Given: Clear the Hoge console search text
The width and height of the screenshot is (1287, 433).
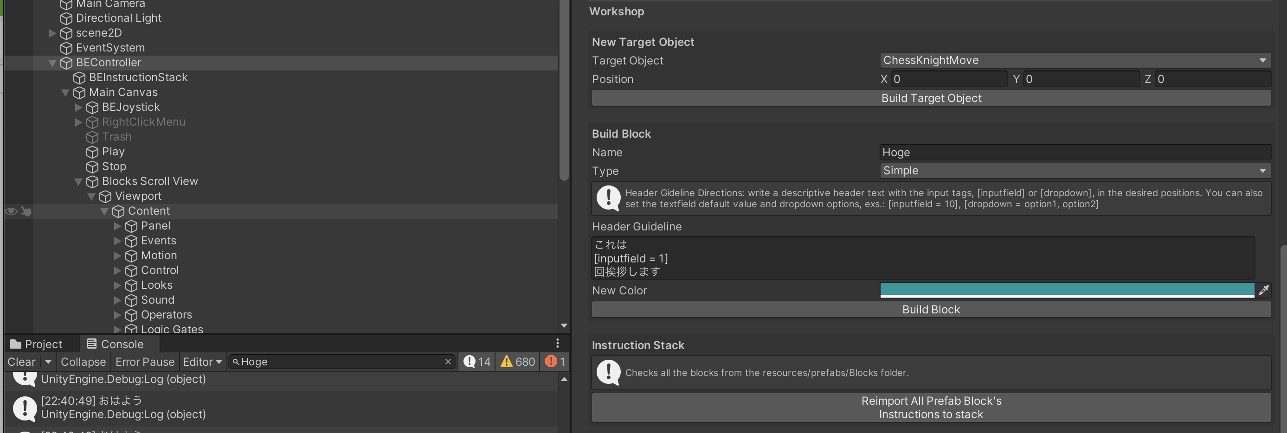Looking at the screenshot, I should coord(448,362).
